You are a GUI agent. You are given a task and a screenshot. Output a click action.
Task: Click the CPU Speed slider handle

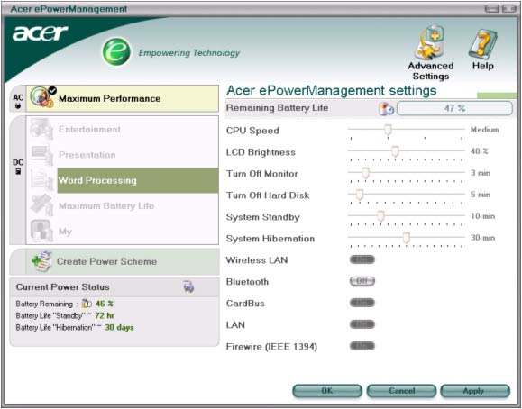click(388, 130)
